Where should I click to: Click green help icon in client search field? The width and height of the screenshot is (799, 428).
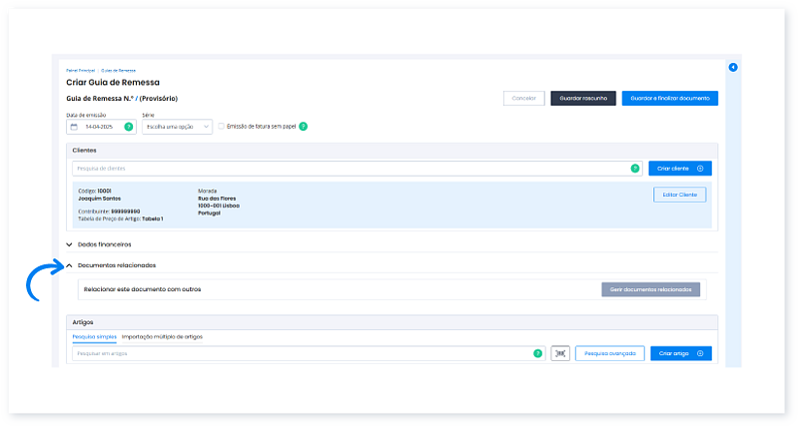click(634, 169)
